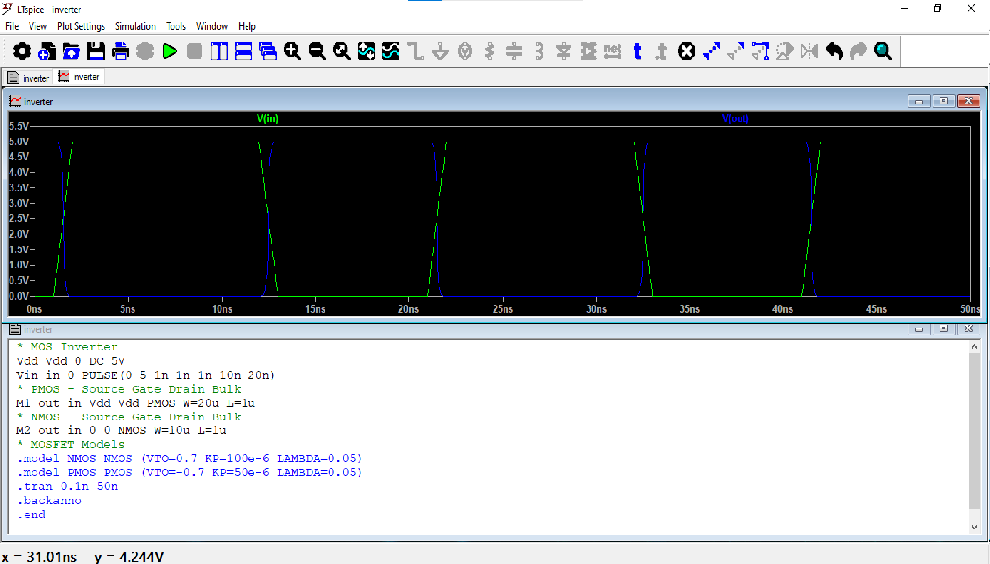Click the Mirror tool icon

(809, 51)
